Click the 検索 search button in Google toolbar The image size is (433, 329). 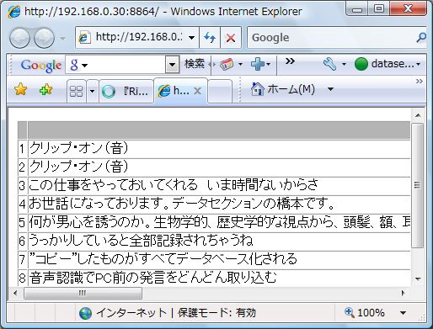click(195, 64)
